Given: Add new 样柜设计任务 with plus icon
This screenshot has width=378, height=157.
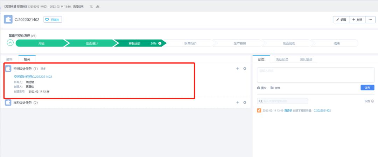Looking at the screenshot, I should coord(237,102).
